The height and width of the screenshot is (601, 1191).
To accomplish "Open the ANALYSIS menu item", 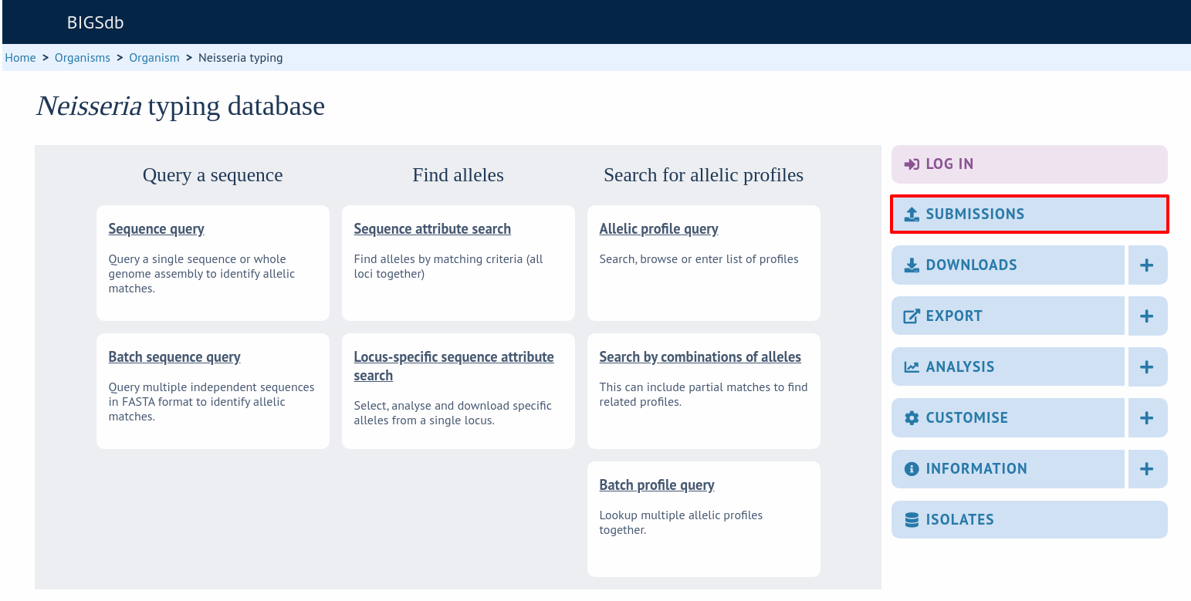I will [1007, 367].
